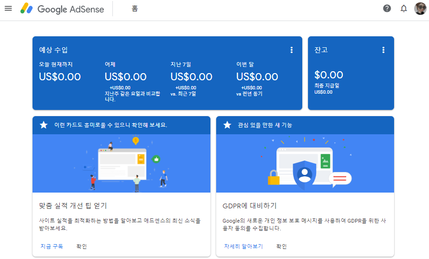The width and height of the screenshot is (429, 259).
Task: Click the 홈 page title
Action: (x=134, y=9)
